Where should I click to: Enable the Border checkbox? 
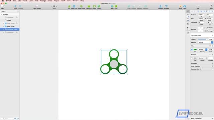[192, 58]
